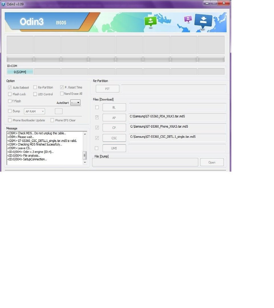The height and width of the screenshot is (308, 274).
Task: Click the 0:[COM4] port box
Action: pyautogui.click(x=20, y=72)
